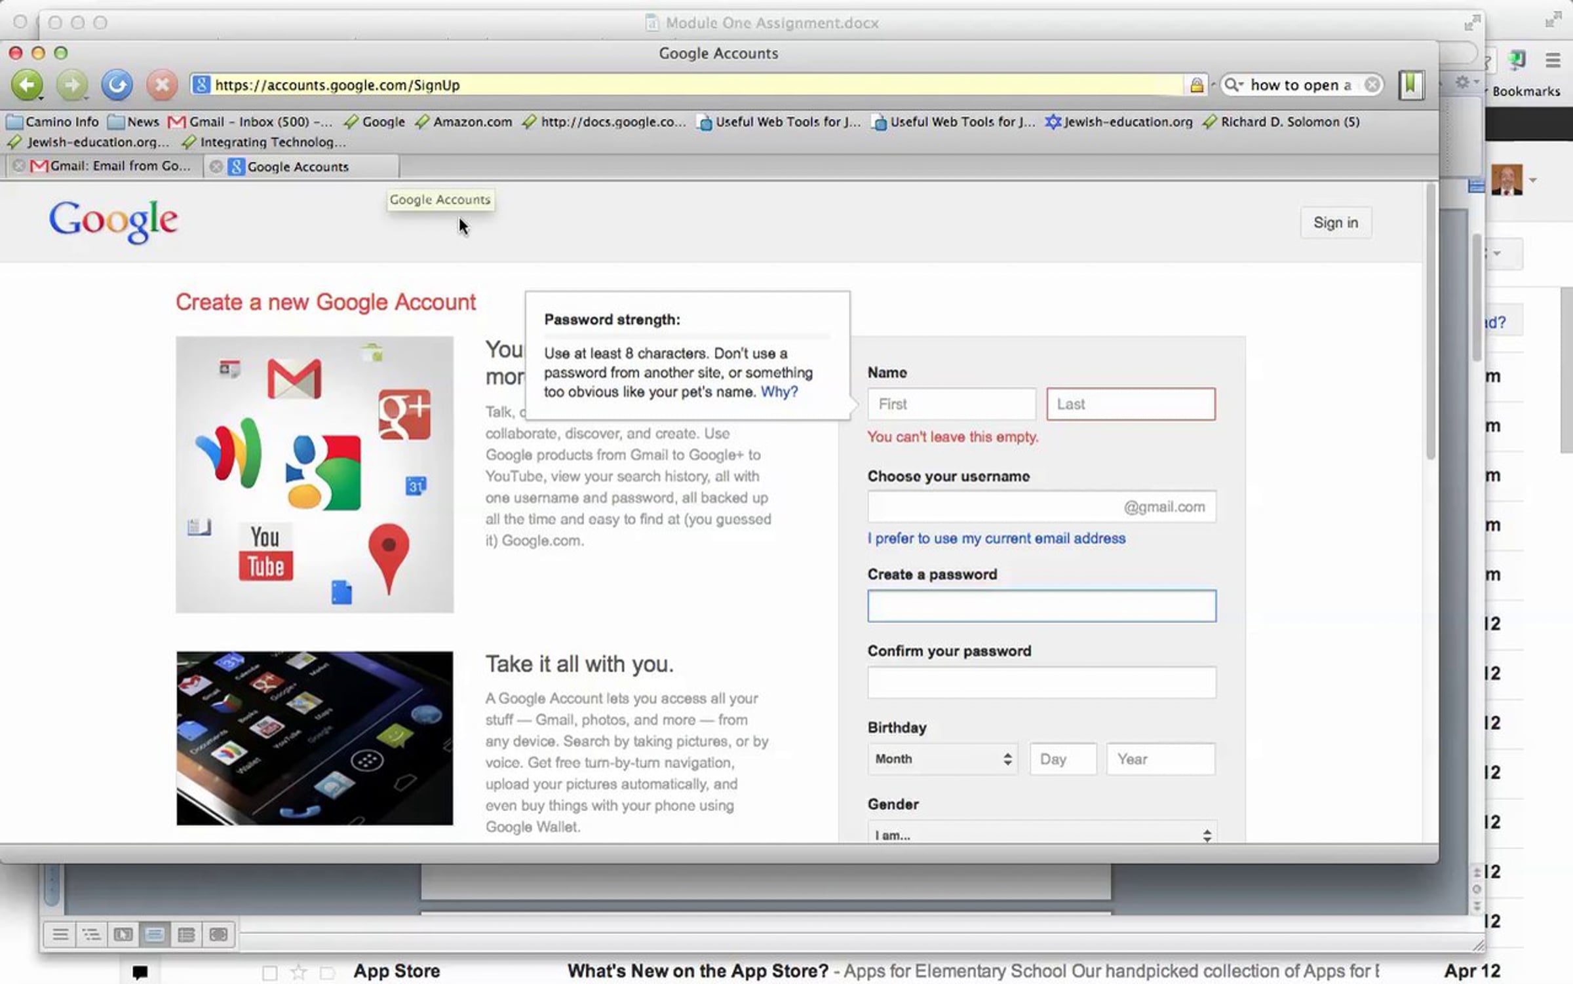Click the Create a password field
Viewport: 1573px width, 984px height.
tap(1041, 606)
